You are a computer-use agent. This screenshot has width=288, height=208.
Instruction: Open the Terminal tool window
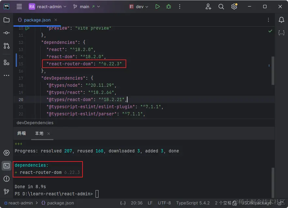click(7, 166)
